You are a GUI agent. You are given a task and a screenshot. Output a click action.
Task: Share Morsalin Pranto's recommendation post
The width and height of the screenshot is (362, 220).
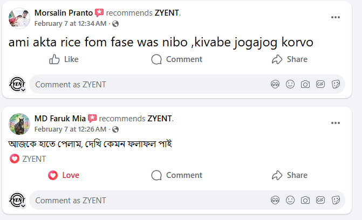point(290,59)
